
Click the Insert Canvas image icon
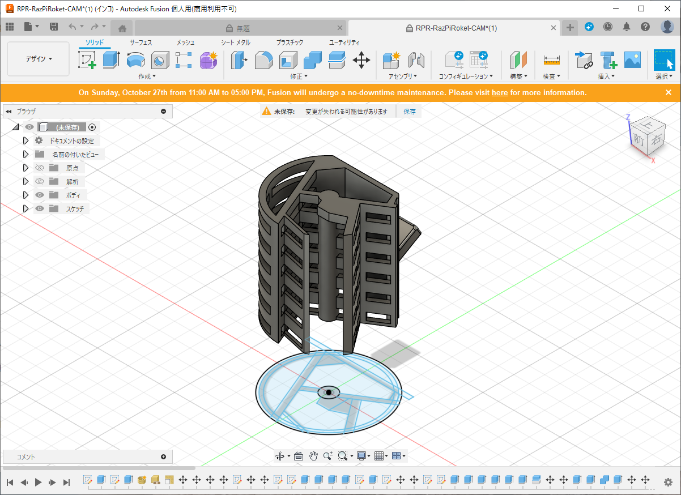[x=632, y=59]
